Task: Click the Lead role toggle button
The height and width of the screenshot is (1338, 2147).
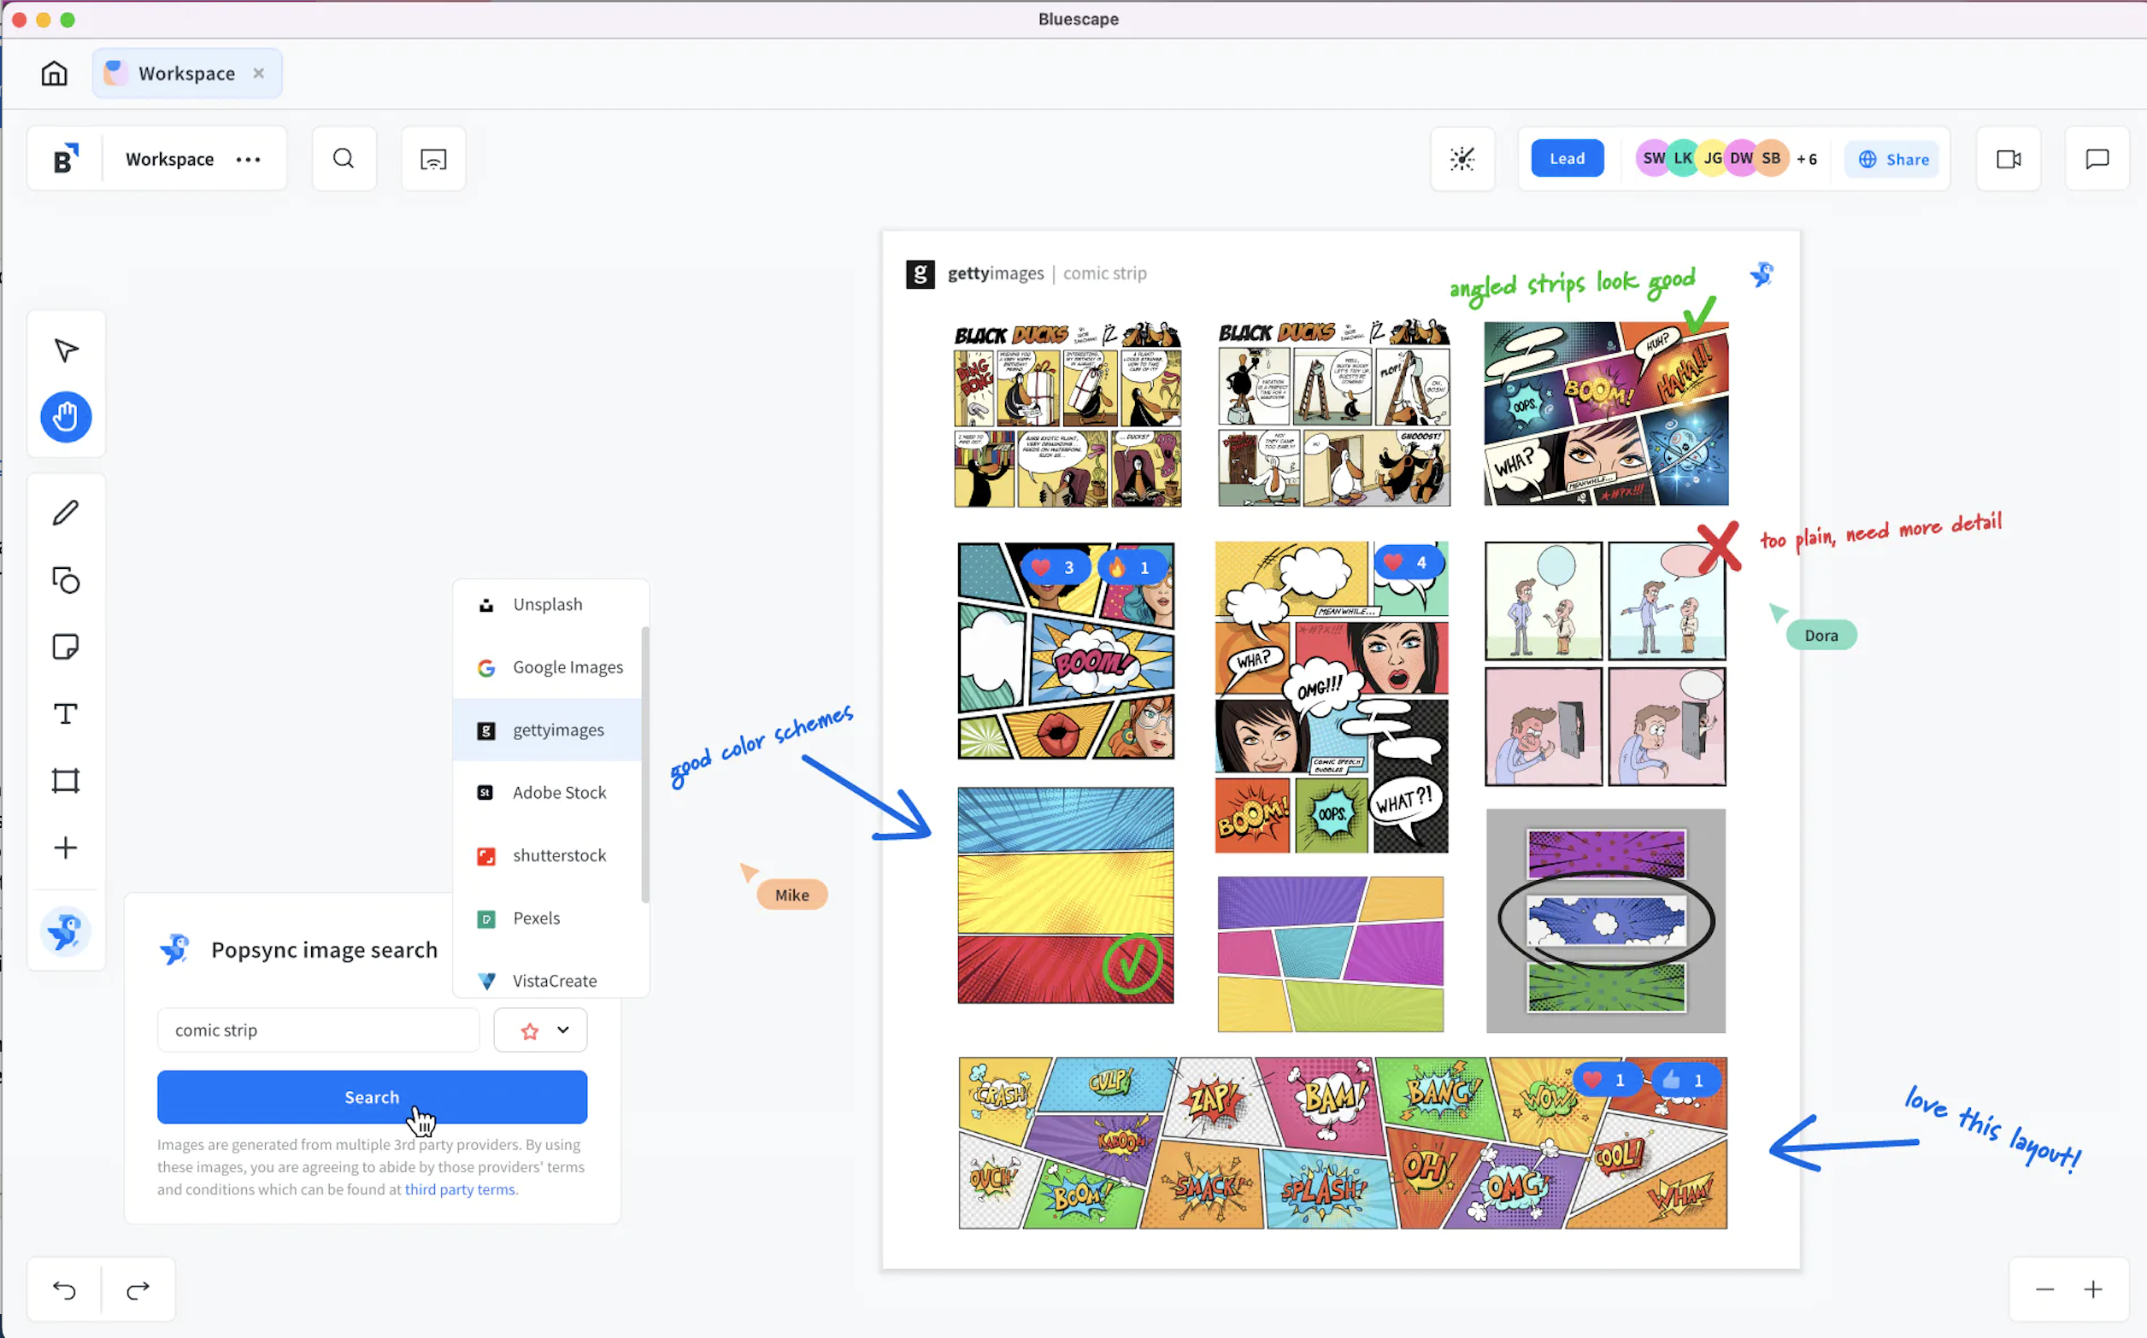Action: (1566, 159)
